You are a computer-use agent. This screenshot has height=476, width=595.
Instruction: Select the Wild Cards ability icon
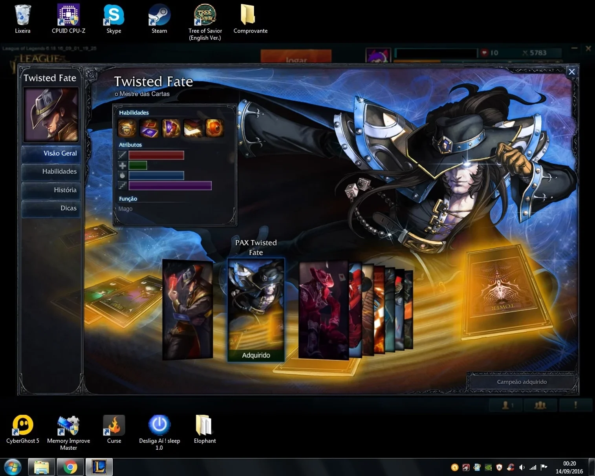point(149,128)
